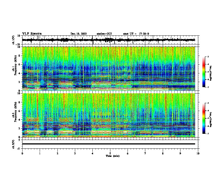Click the "8" kHz tick on the ch.1 spectrogram axis
The height and width of the screenshot is (172, 223).
19,56
